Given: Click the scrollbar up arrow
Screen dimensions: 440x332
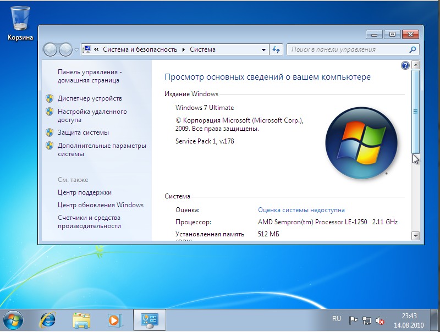Looking at the screenshot, I should 416,65.
